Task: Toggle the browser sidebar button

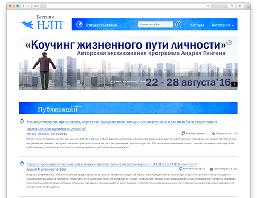Action: 36,6
